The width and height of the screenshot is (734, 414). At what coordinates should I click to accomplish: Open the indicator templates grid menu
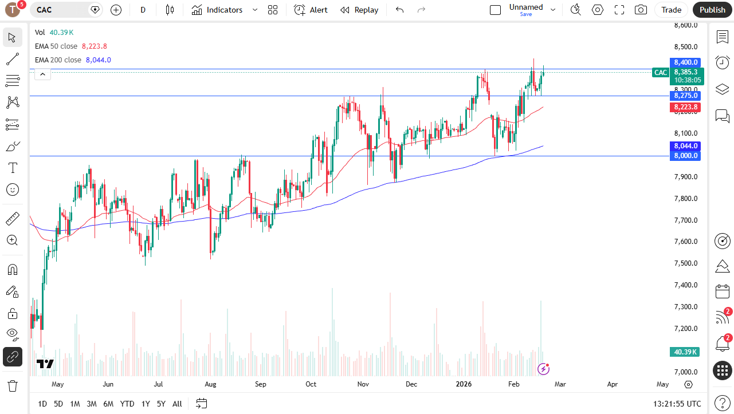point(273,10)
